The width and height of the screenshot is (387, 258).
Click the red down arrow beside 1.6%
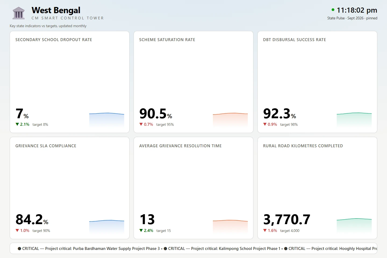(x=265, y=230)
